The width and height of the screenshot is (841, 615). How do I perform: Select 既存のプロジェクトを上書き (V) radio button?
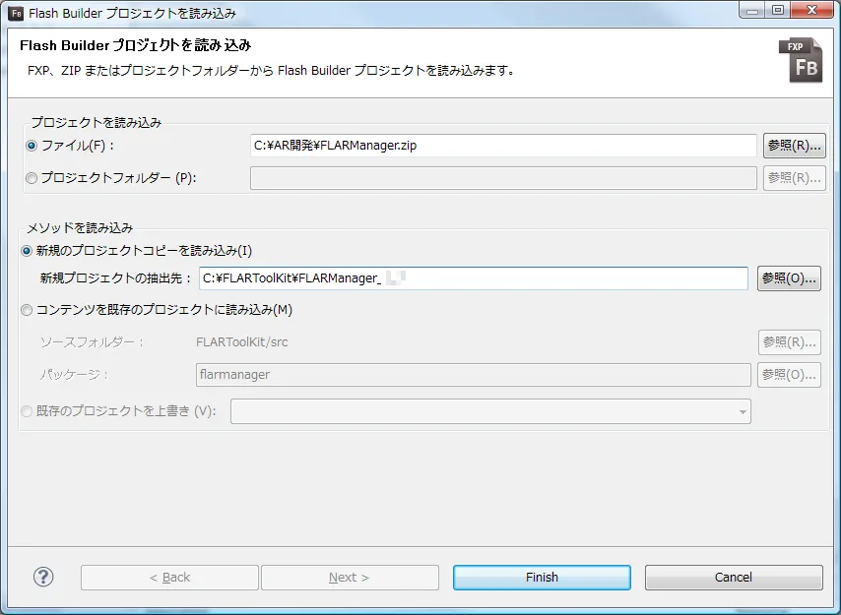[x=27, y=411]
